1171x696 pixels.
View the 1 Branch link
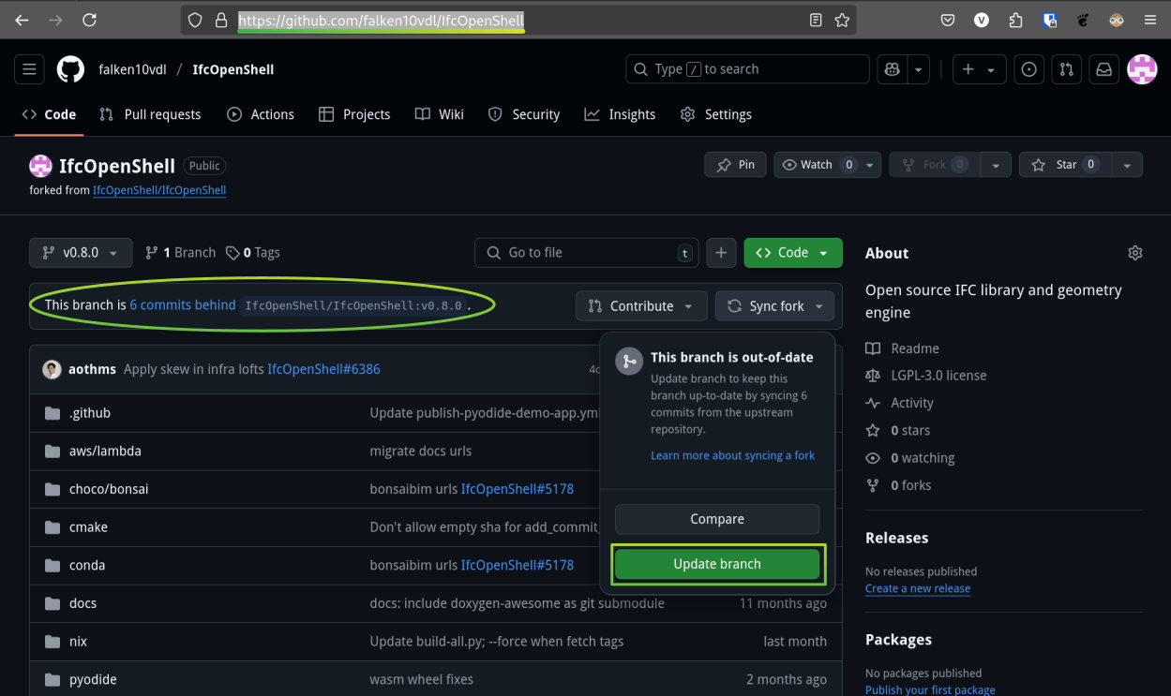coord(180,253)
